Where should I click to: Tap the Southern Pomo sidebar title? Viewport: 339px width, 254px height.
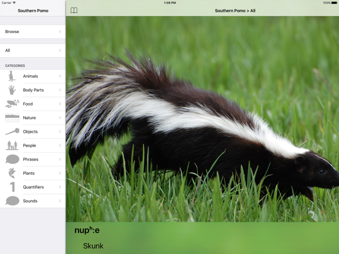point(33,10)
